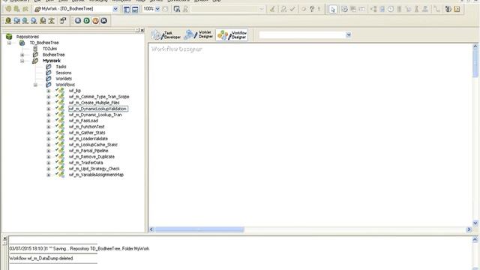Viewport: 480px width, 270px height.
Task: Select the TDZulni tree entry
Action: (49, 49)
